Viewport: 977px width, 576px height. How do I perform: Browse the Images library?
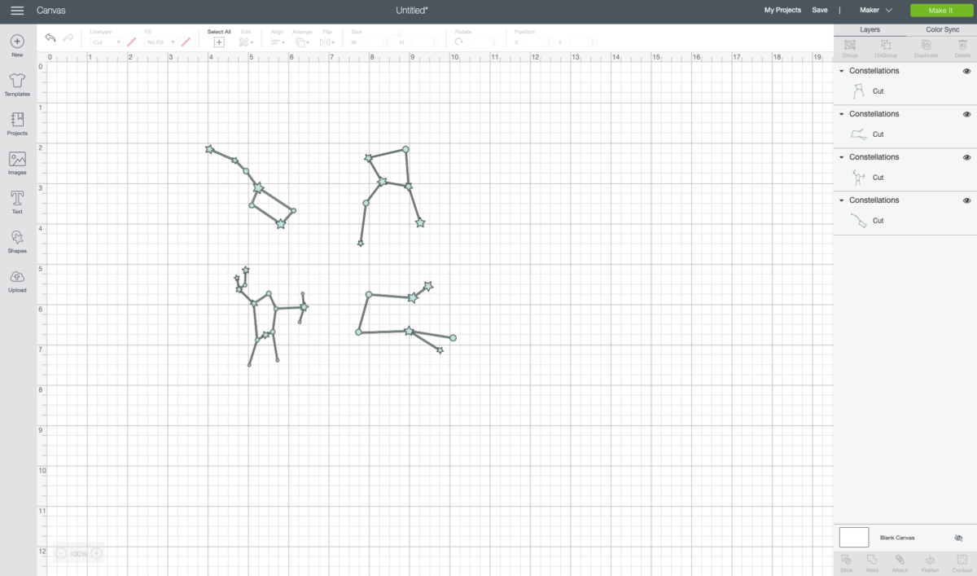tap(17, 163)
